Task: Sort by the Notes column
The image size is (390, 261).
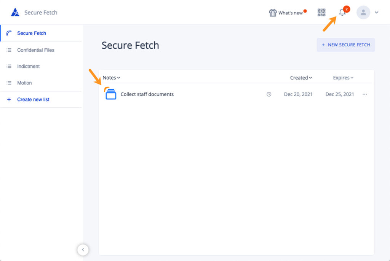Action: tap(111, 78)
